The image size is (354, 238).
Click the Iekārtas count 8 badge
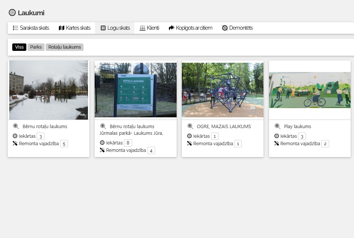click(x=128, y=143)
